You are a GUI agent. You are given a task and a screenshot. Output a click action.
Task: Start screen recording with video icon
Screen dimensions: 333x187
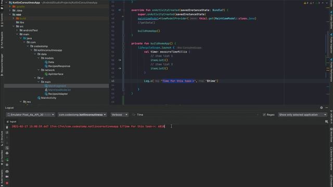pos(7,177)
